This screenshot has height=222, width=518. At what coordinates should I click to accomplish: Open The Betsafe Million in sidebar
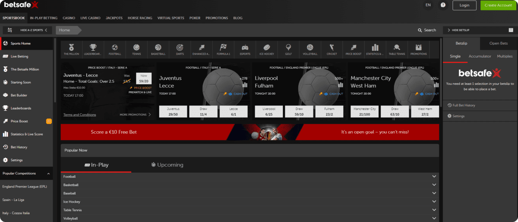click(26, 69)
